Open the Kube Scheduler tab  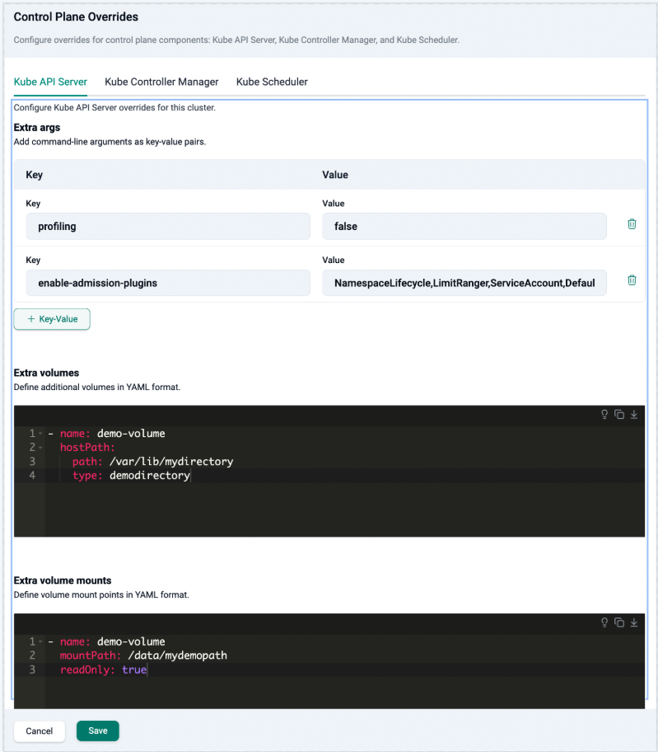(272, 82)
